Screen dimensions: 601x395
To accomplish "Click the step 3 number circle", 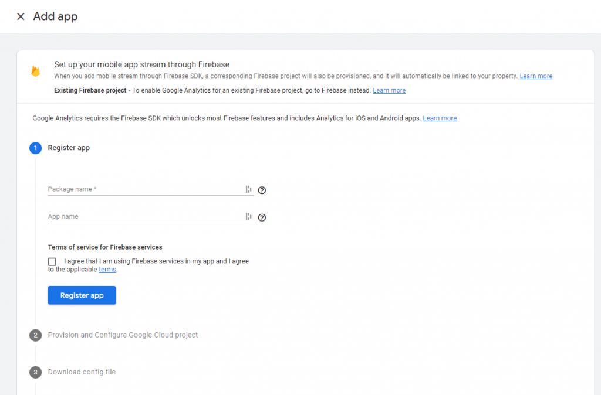I will click(x=36, y=372).
